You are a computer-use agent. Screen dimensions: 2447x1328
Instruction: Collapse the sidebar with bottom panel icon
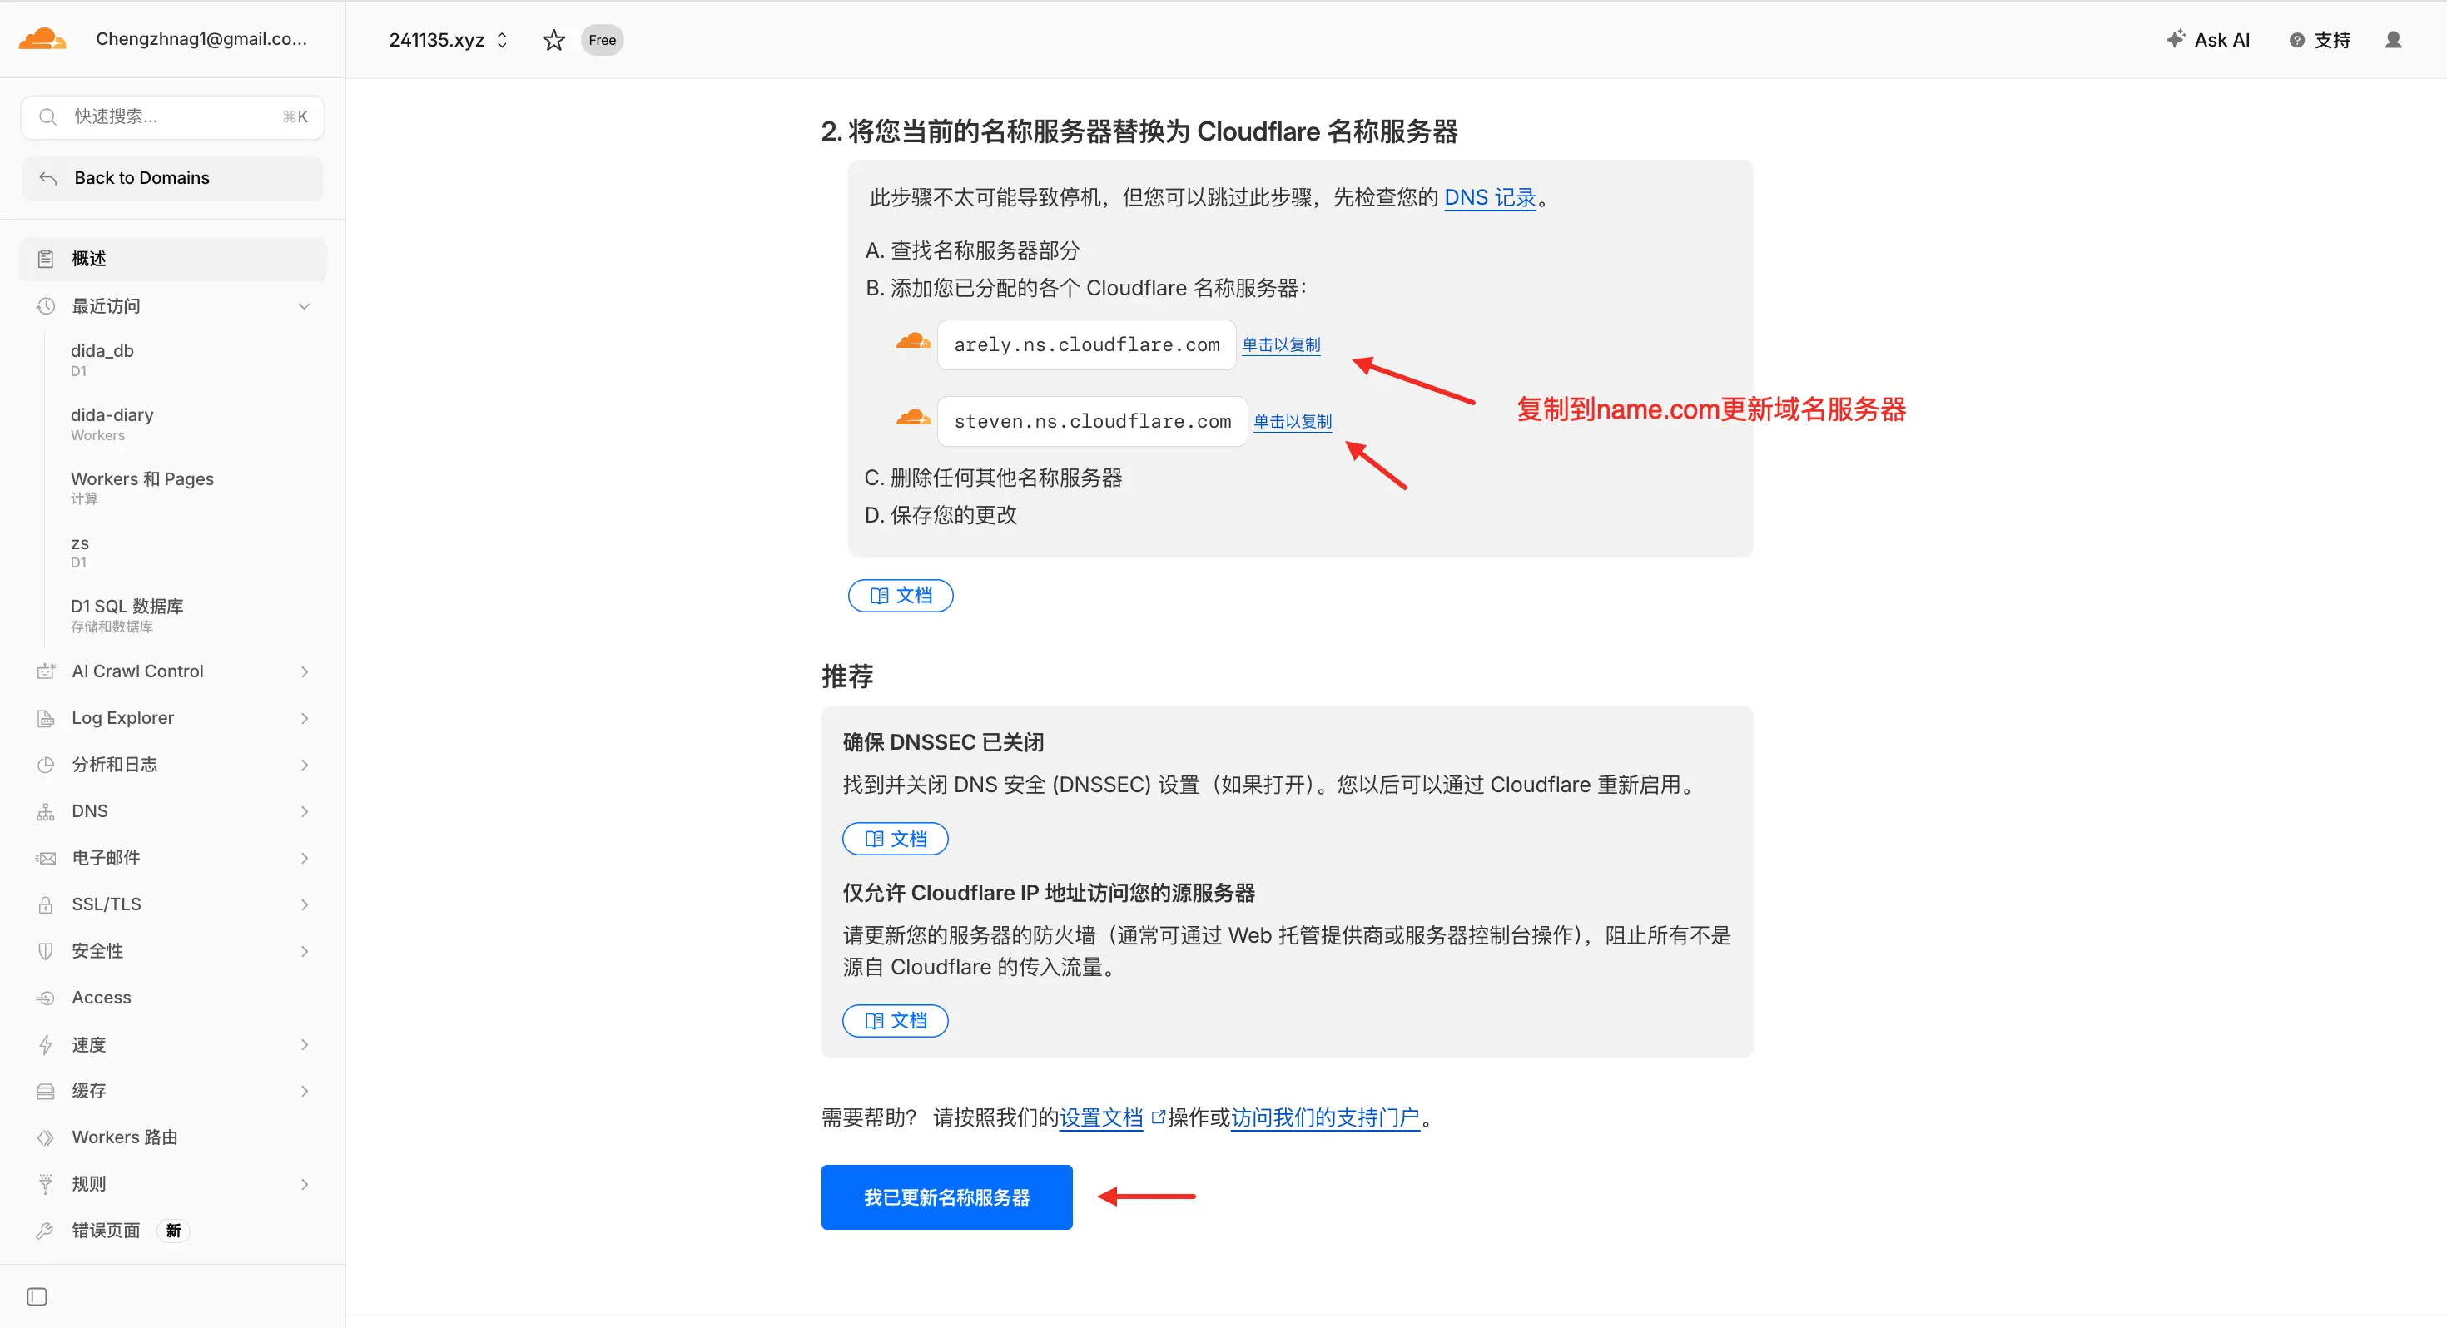[x=37, y=1296]
